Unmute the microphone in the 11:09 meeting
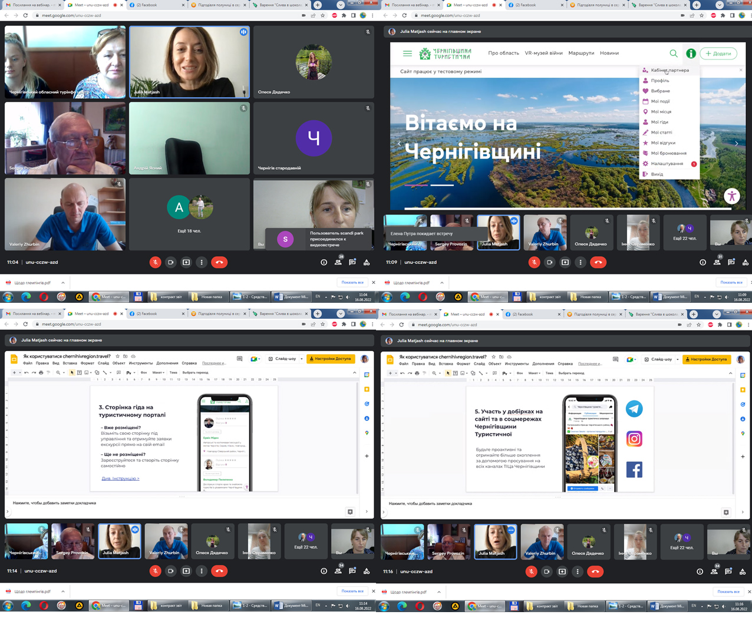Viewport: 752px width, 618px height. click(x=534, y=262)
